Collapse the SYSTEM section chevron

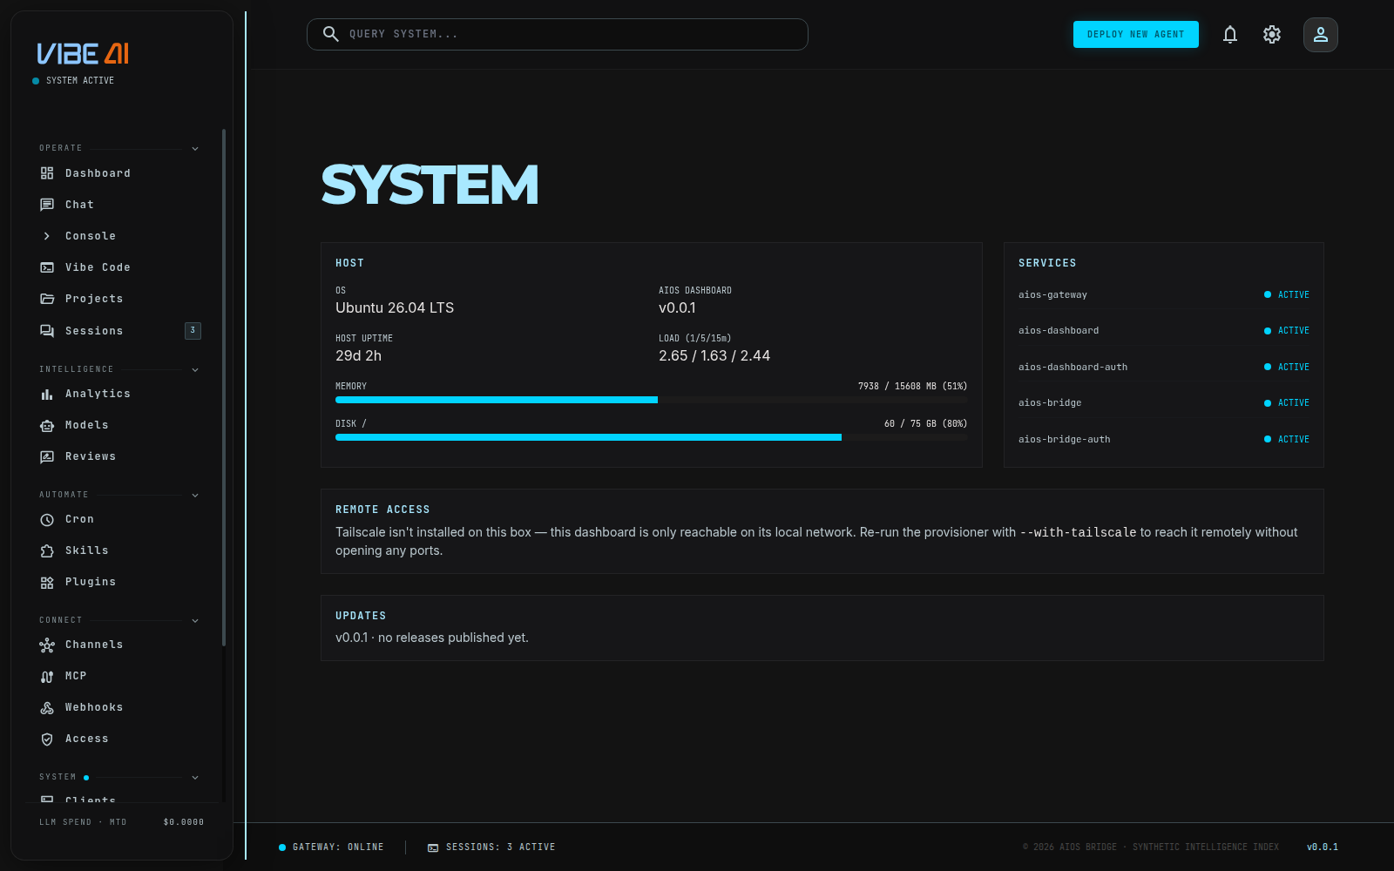tap(195, 778)
